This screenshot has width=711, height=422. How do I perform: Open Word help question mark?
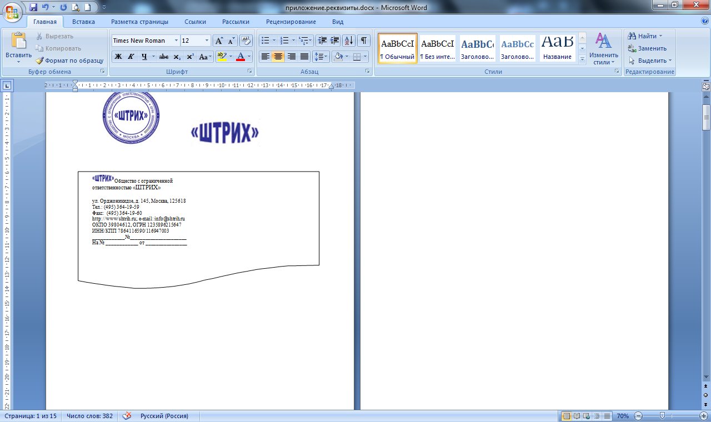click(705, 21)
